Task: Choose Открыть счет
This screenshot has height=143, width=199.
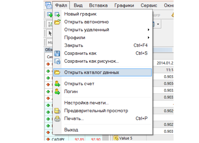Action: pyautogui.click(x=103, y=84)
